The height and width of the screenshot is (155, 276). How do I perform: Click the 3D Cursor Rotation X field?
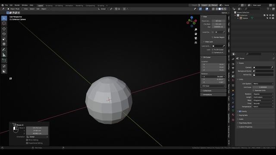213,77
